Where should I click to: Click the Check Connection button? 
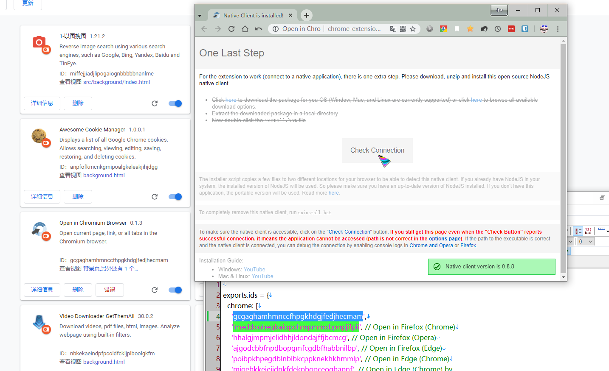pyautogui.click(x=377, y=151)
